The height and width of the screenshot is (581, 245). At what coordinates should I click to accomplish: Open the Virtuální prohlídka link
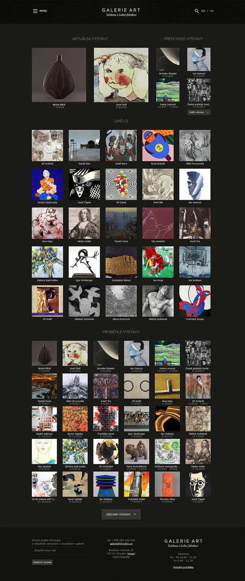tap(183, 567)
